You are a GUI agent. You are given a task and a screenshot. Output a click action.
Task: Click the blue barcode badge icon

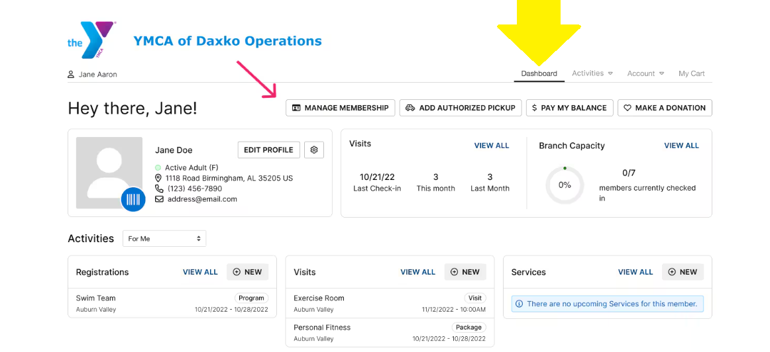(133, 199)
